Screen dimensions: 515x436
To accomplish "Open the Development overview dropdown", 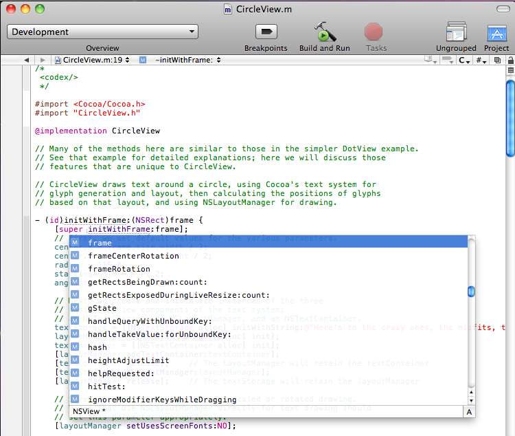I will pyautogui.click(x=102, y=32).
